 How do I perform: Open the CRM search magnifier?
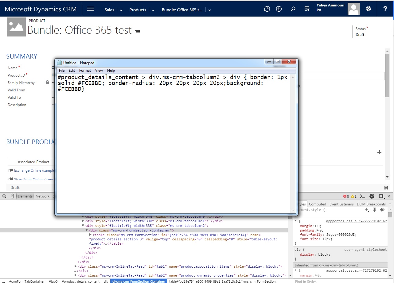pyautogui.click(x=293, y=9)
